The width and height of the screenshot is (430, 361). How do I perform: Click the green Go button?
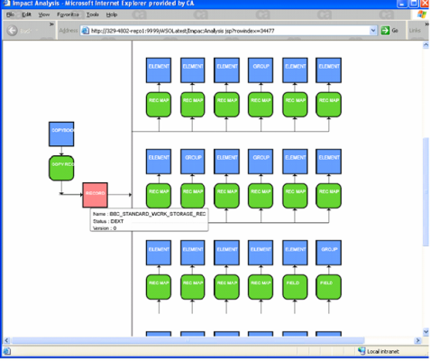(389, 31)
